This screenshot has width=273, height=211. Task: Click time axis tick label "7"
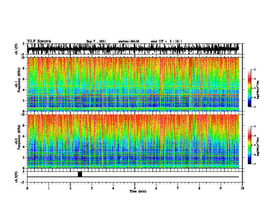pos(178,188)
